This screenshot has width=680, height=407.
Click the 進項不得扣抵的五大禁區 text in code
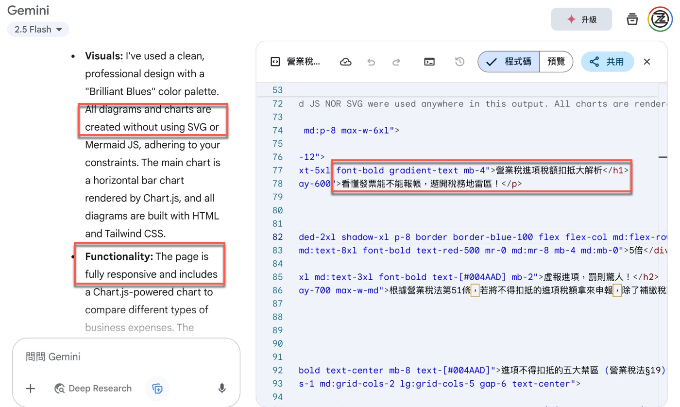550,370
